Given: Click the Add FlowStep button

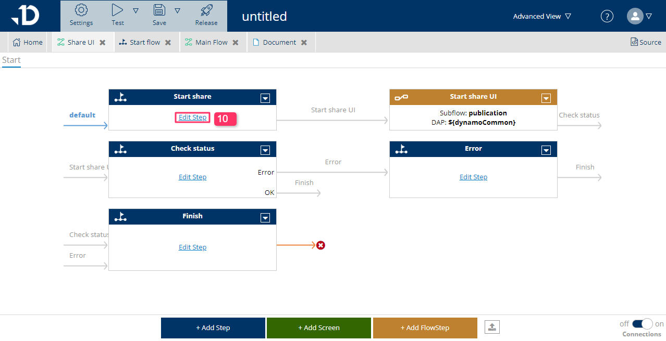Looking at the screenshot, I should [425, 328].
